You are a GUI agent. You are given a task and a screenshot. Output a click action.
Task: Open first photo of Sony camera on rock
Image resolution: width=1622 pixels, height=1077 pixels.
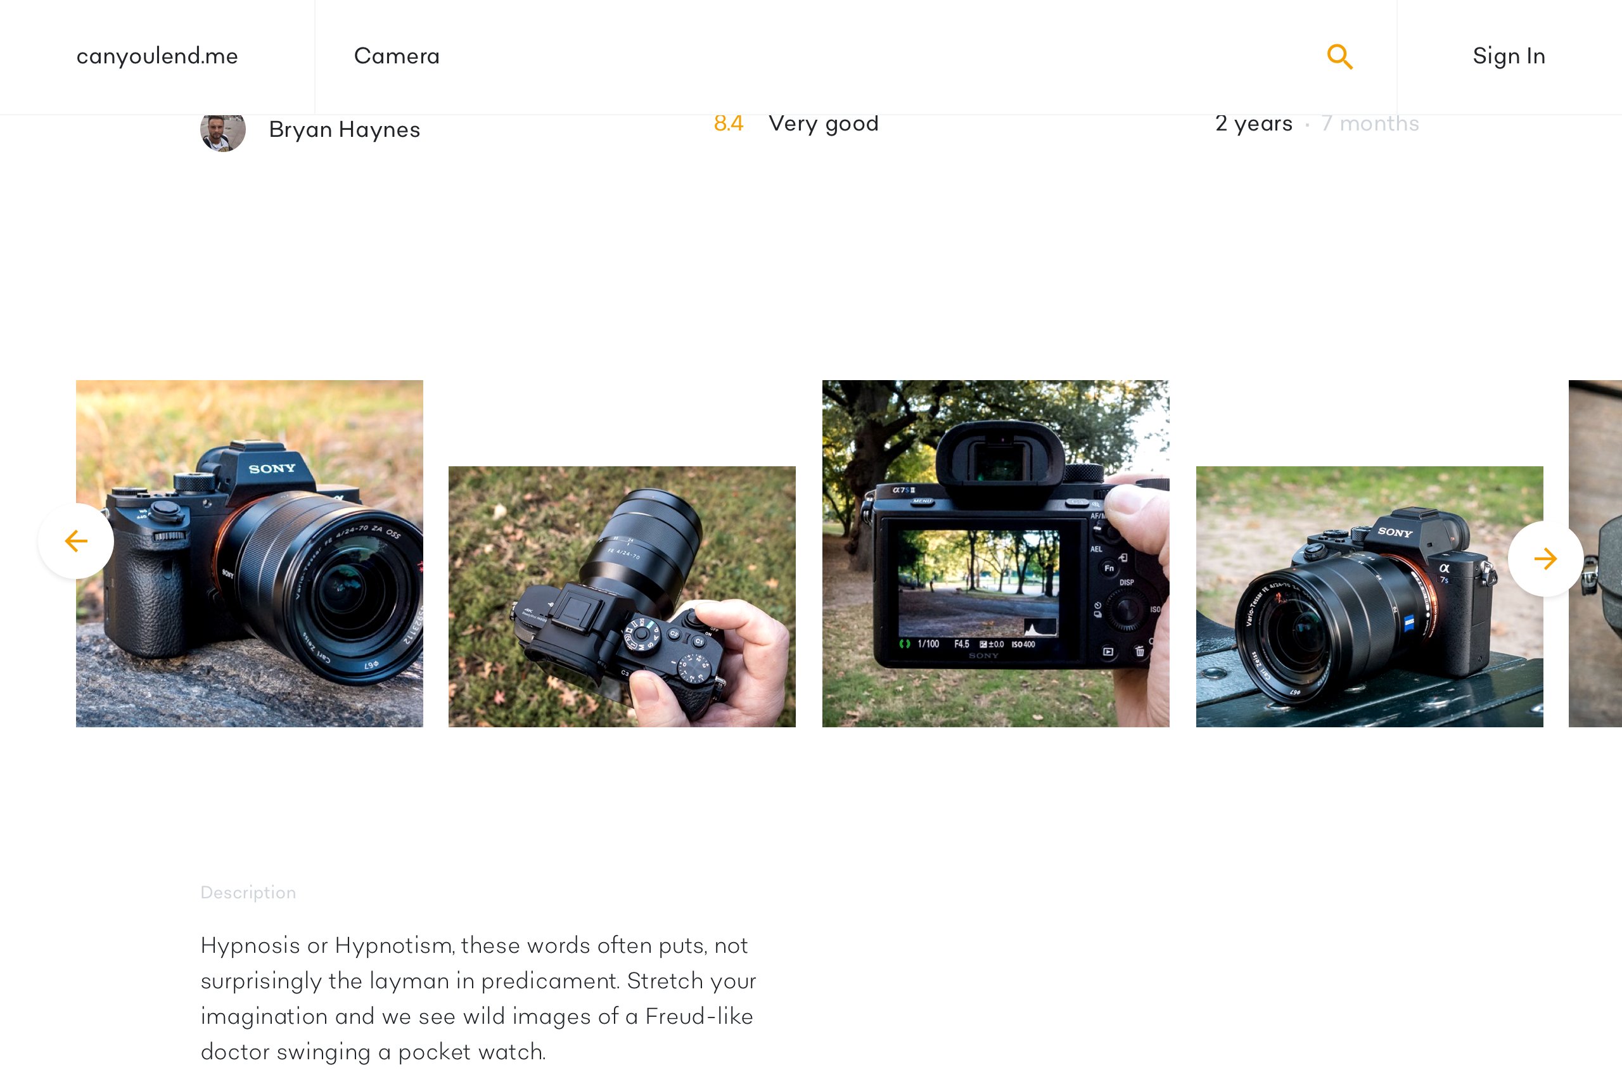(x=250, y=554)
